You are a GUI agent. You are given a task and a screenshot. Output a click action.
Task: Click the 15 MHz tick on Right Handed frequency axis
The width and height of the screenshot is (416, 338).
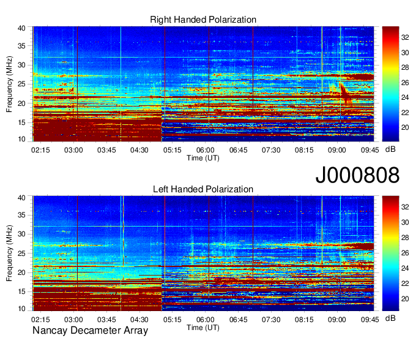[x=22, y=122]
